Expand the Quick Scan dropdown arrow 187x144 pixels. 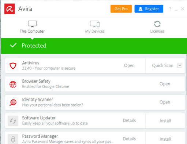[x=180, y=65]
